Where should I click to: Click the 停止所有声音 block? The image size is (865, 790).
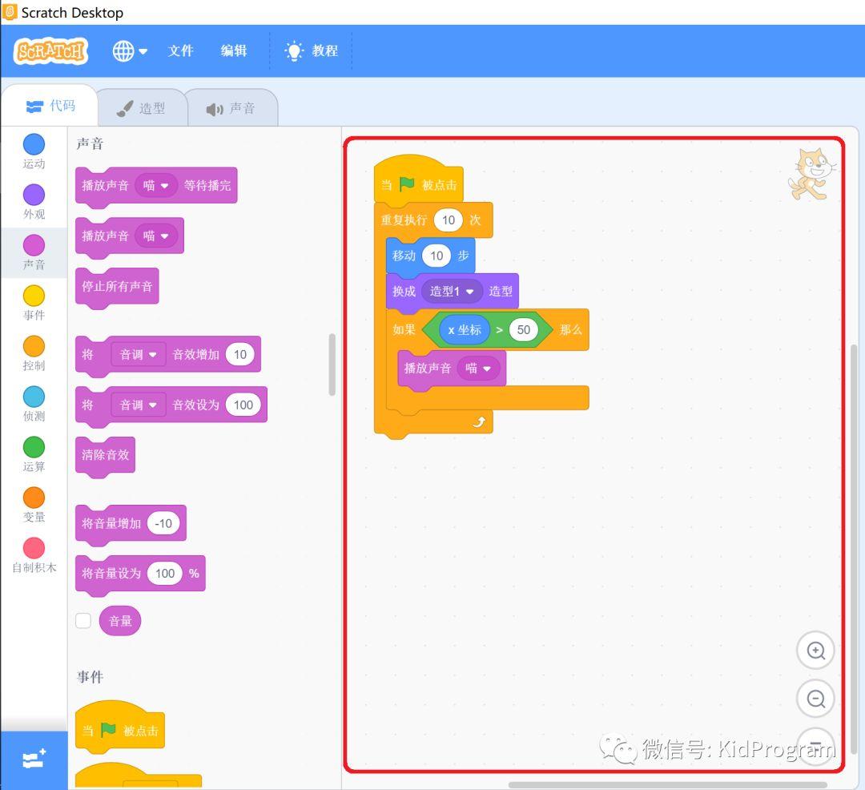coord(117,287)
